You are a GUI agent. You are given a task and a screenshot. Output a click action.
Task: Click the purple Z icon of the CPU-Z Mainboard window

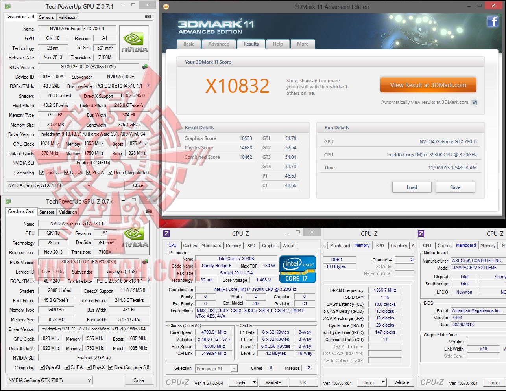pyautogui.click(x=421, y=233)
